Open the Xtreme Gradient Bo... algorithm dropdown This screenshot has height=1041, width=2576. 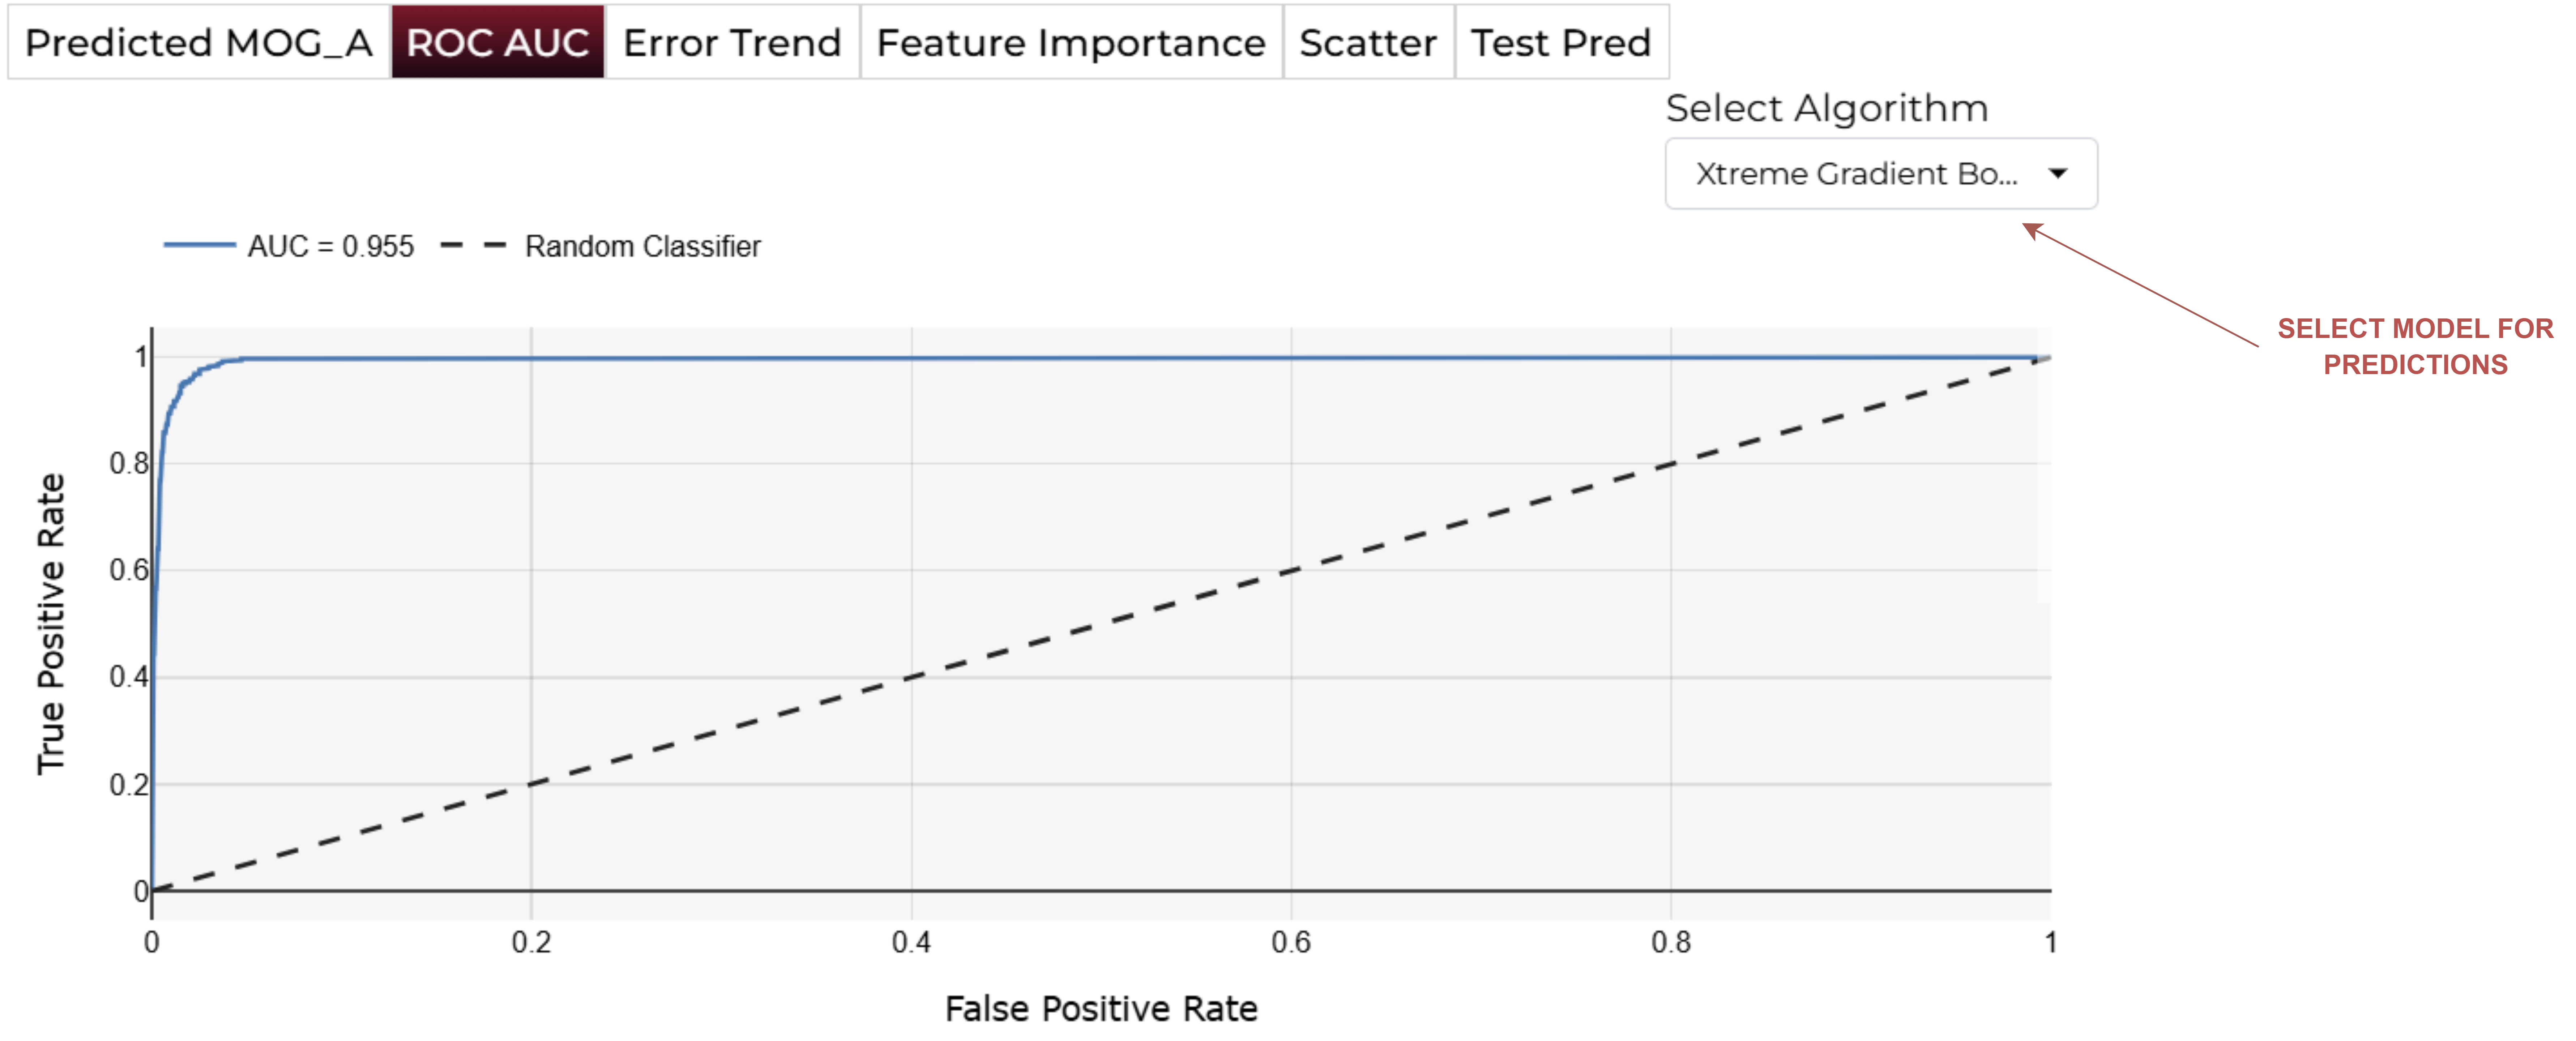(x=1856, y=174)
